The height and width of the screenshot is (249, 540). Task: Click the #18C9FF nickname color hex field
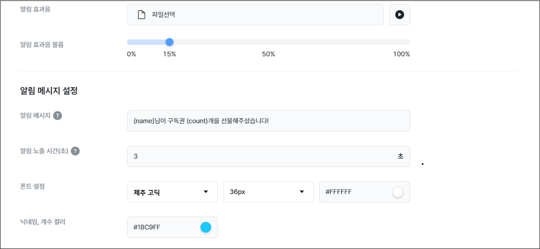(x=172, y=228)
